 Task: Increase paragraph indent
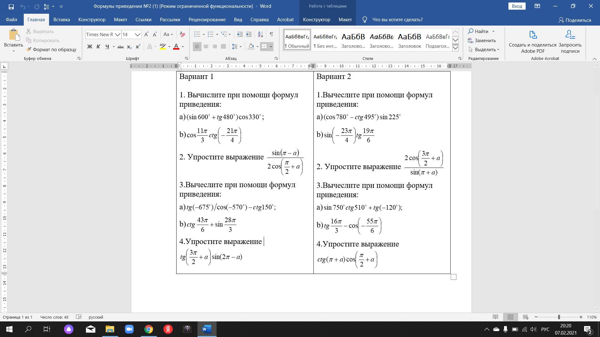point(249,34)
